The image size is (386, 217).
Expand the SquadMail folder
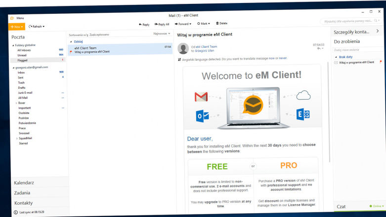click(x=17, y=139)
